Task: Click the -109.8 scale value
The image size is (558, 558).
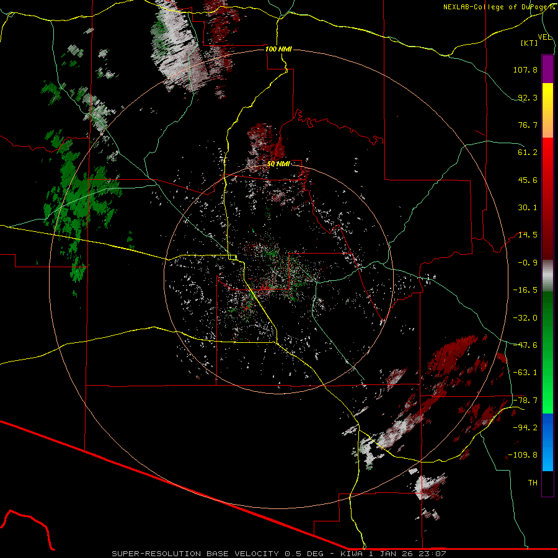Action: (x=523, y=455)
